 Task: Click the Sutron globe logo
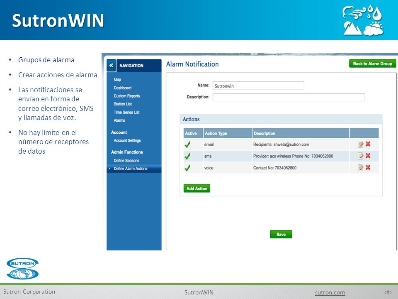(22, 269)
